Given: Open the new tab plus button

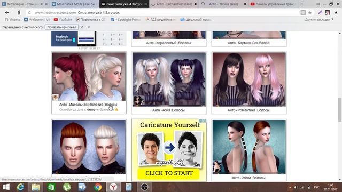Looking at the screenshot, I should tap(302, 4).
